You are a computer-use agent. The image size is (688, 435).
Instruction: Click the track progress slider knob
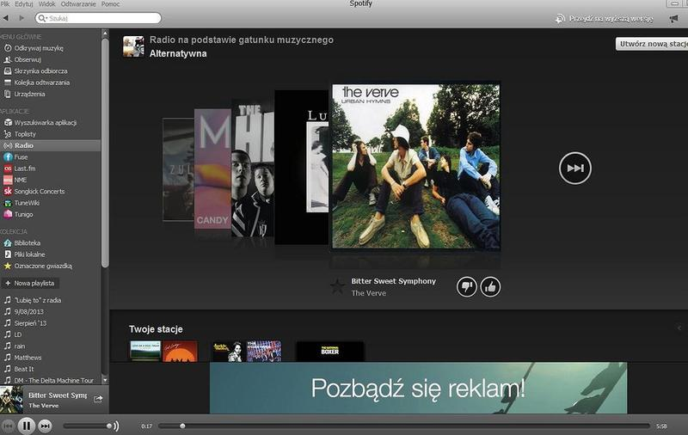click(x=182, y=426)
